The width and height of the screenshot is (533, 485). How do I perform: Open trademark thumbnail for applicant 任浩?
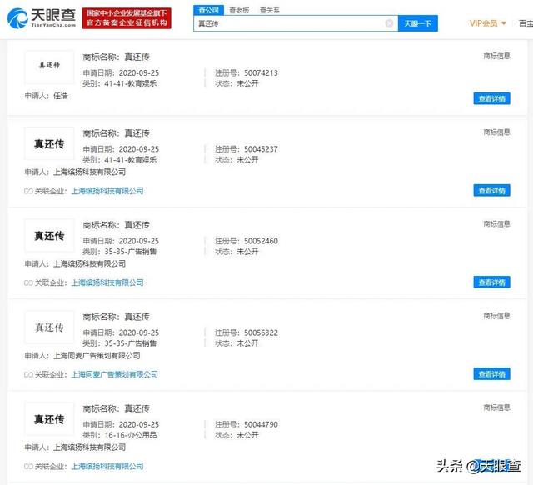(49, 67)
